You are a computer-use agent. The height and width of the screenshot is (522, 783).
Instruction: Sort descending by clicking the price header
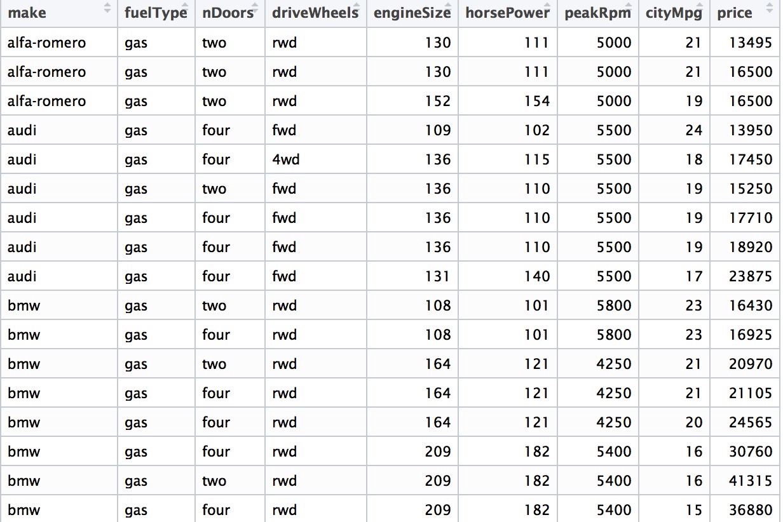coord(735,11)
